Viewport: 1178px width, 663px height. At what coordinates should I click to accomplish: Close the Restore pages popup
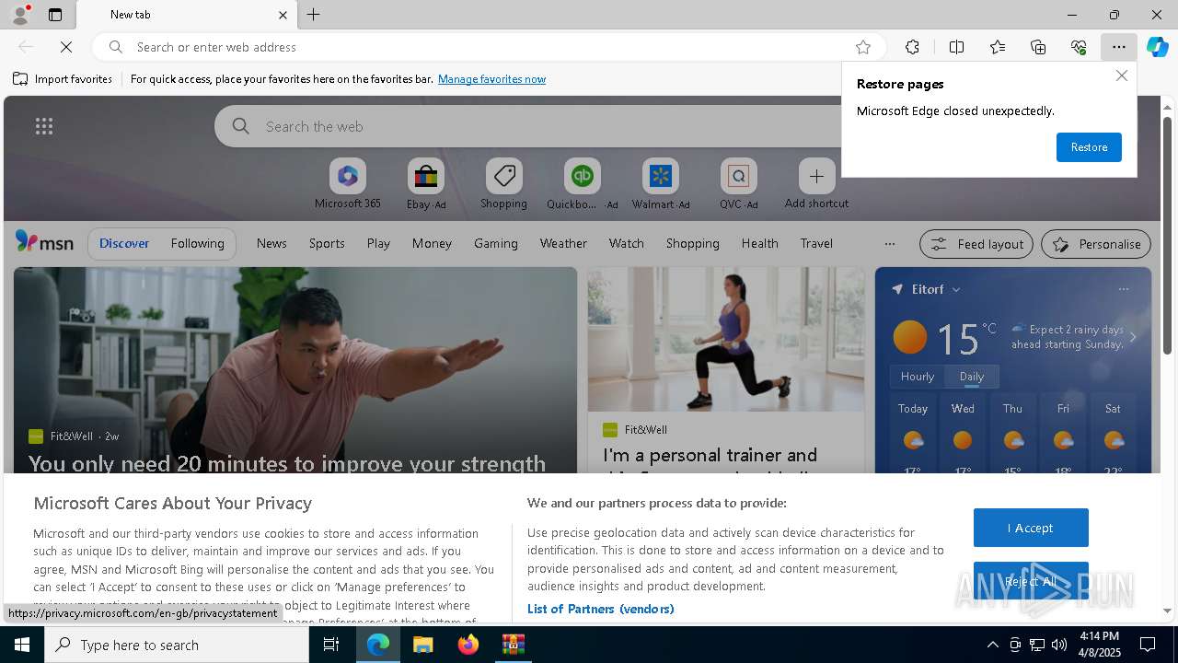coord(1121,76)
